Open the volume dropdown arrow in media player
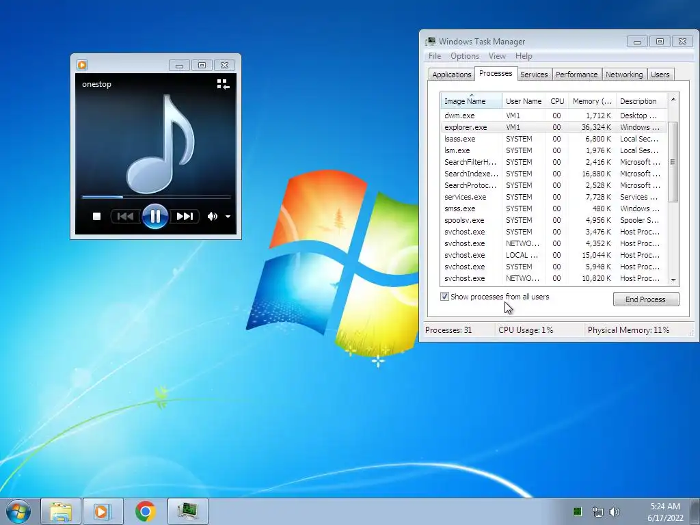700x525 pixels. (228, 217)
